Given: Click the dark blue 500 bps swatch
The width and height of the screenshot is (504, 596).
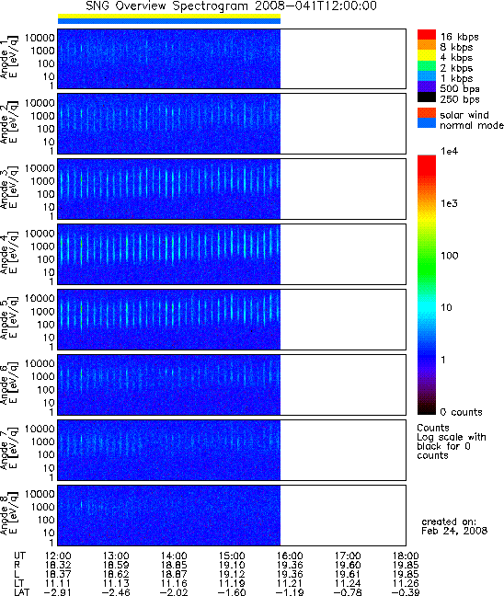Looking at the screenshot, I should [427, 86].
